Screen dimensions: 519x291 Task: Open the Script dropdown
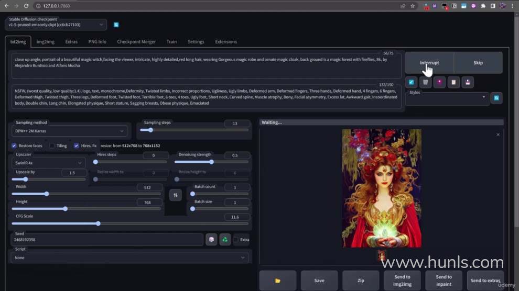click(130, 258)
